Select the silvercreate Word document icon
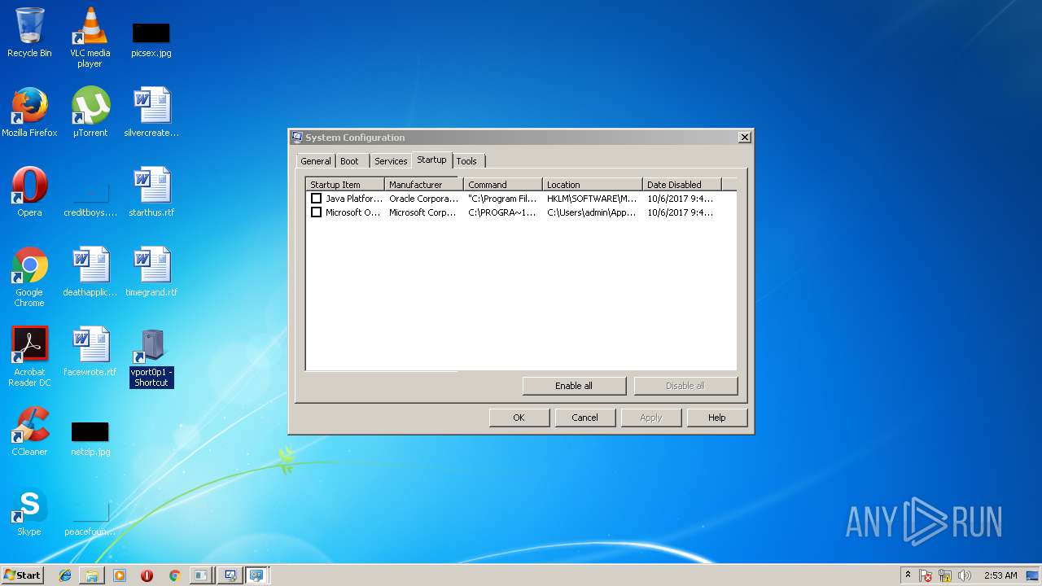Image resolution: width=1042 pixels, height=586 pixels. (151, 112)
